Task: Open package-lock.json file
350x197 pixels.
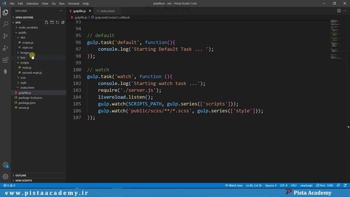Action: (x=39, y=98)
